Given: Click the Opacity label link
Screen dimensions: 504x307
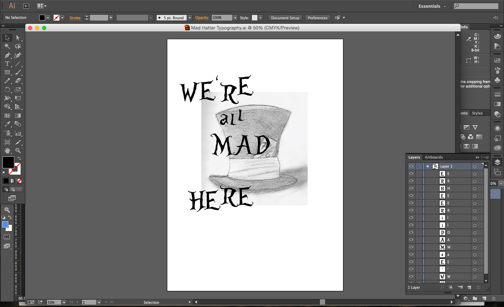Looking at the screenshot, I should tap(202, 18).
